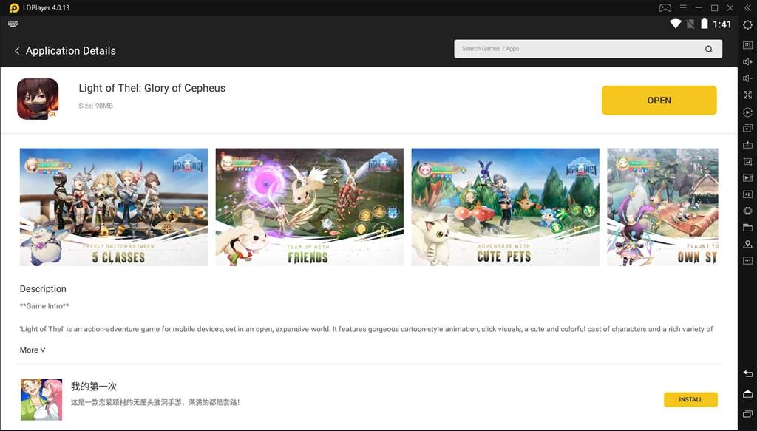Viewport: 757px width, 431px height.
Task: Open the circular play recorder icon in sidebar
Action: point(747,112)
